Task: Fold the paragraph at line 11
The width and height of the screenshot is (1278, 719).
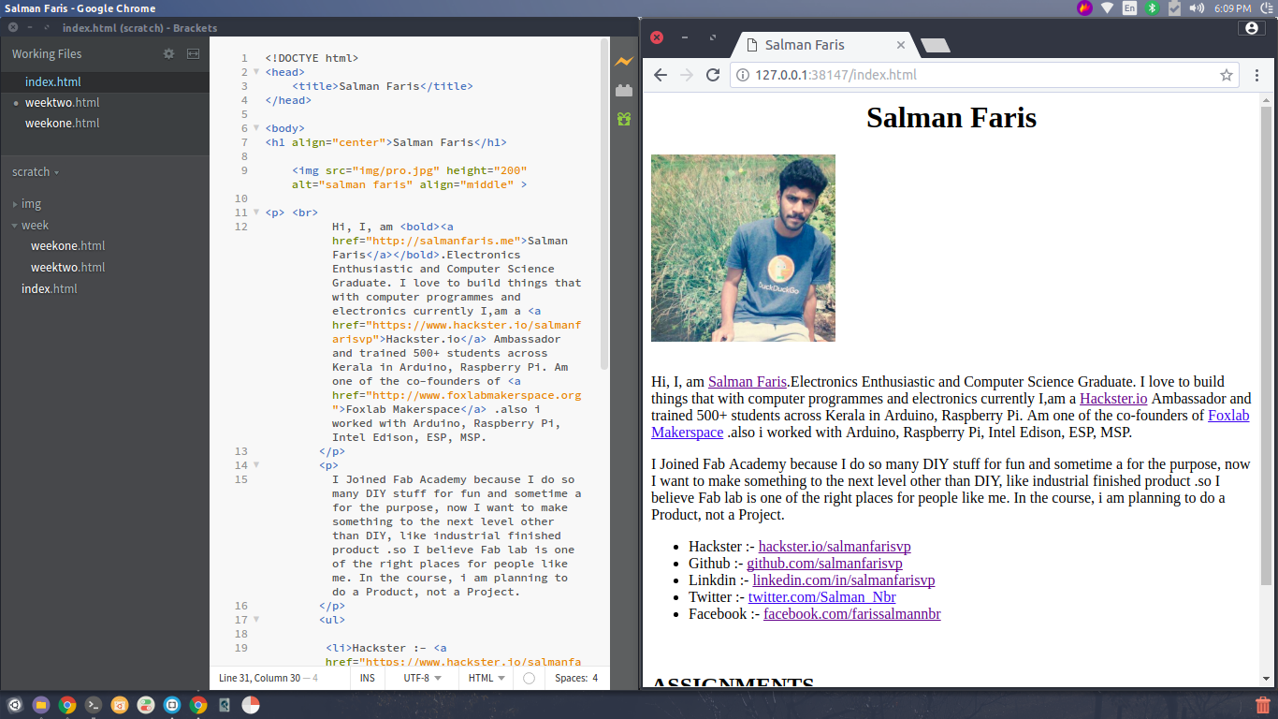Action: (256, 213)
